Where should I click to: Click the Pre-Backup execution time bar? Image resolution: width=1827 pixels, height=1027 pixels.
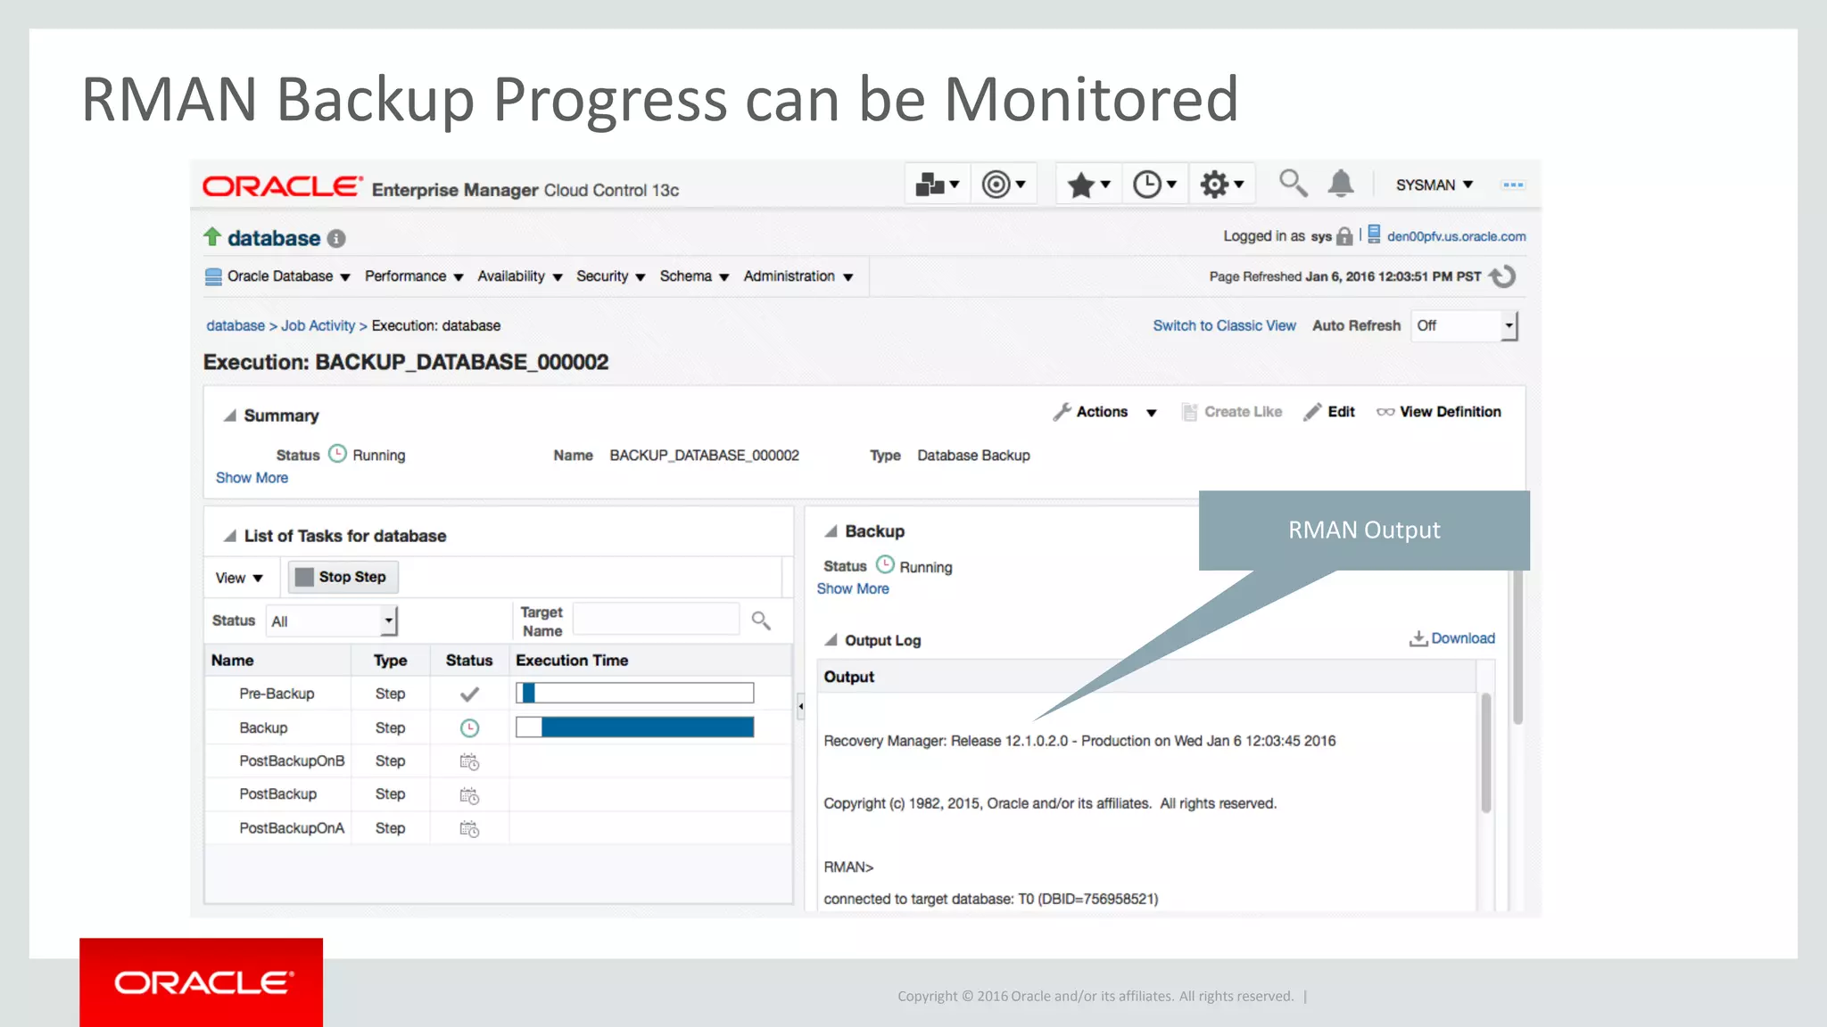click(635, 693)
